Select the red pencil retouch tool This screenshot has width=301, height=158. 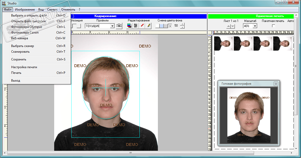142,26
